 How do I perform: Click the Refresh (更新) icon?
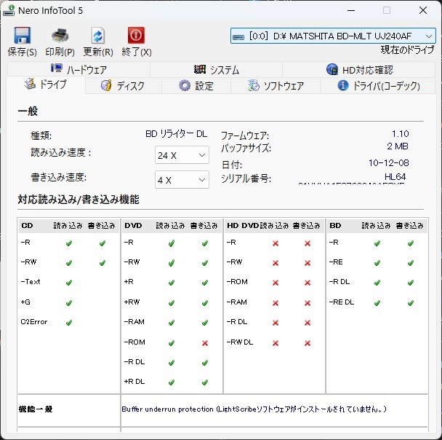[x=98, y=36]
